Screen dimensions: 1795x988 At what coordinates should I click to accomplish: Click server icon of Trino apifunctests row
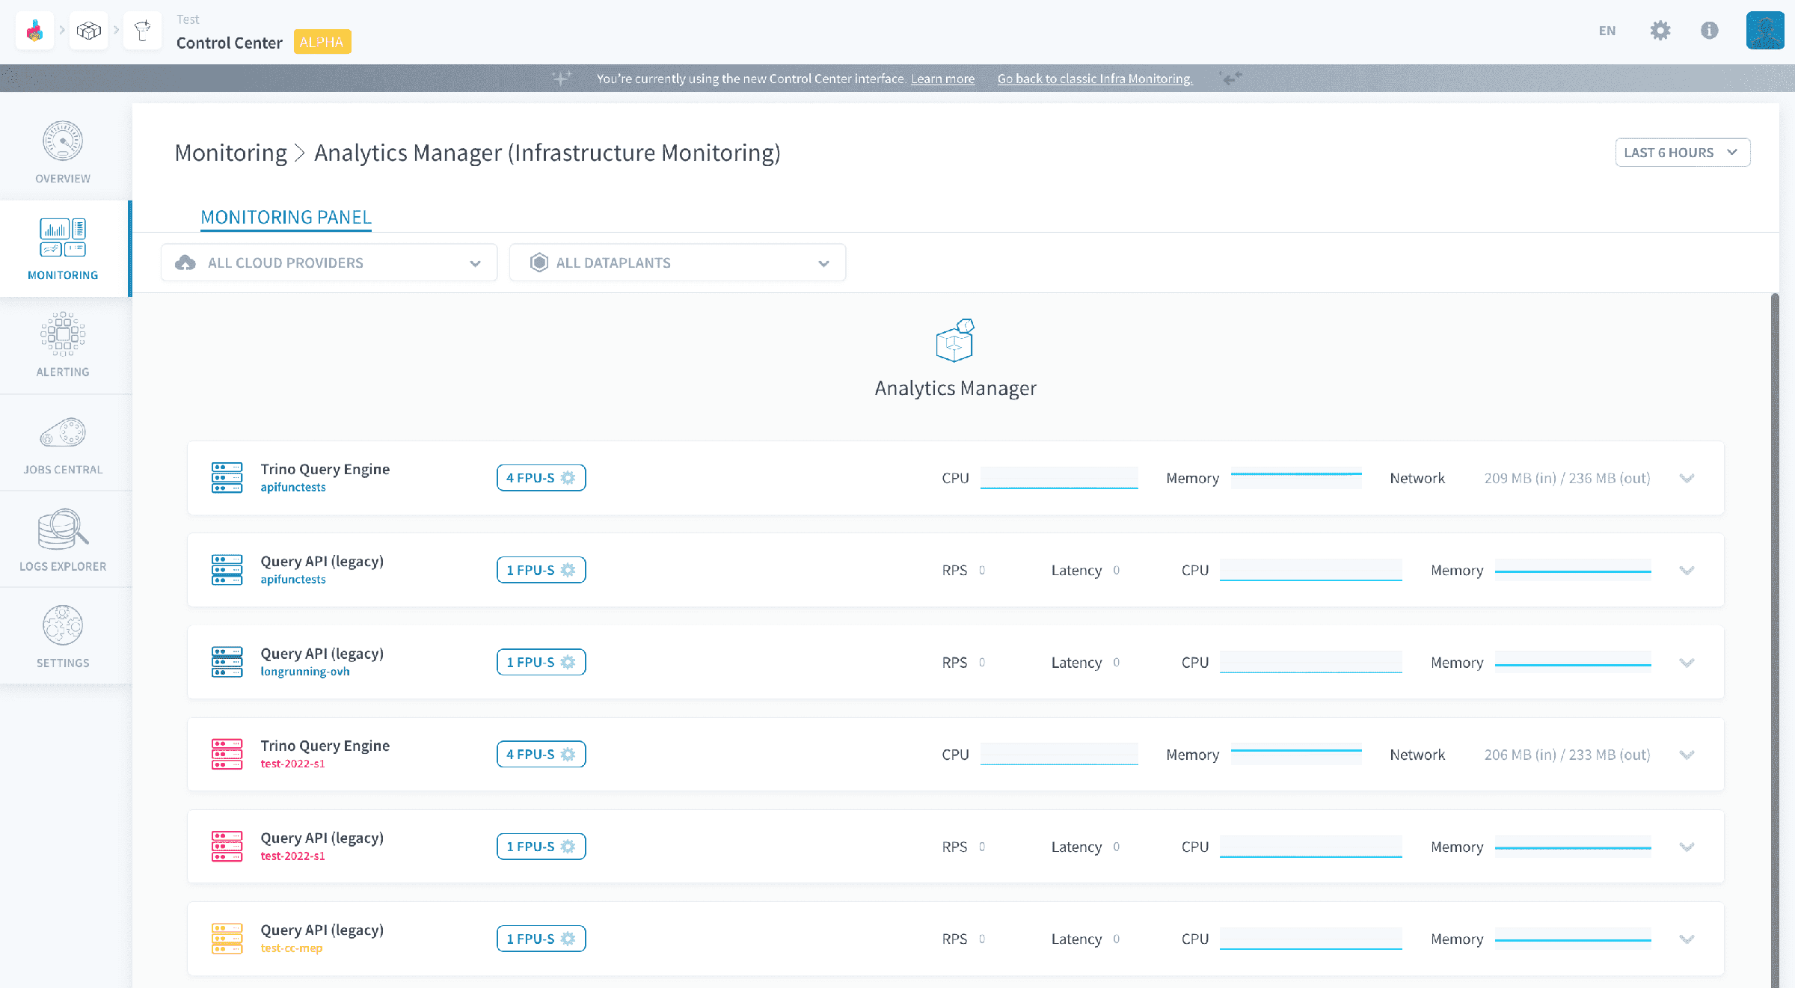(227, 478)
